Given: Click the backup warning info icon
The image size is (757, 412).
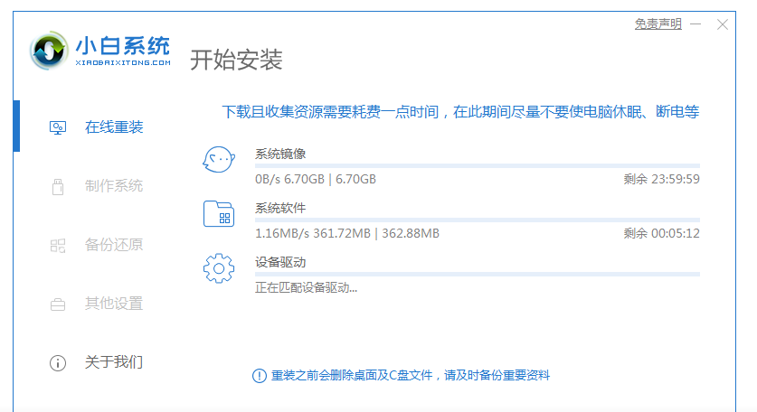Looking at the screenshot, I should (260, 375).
